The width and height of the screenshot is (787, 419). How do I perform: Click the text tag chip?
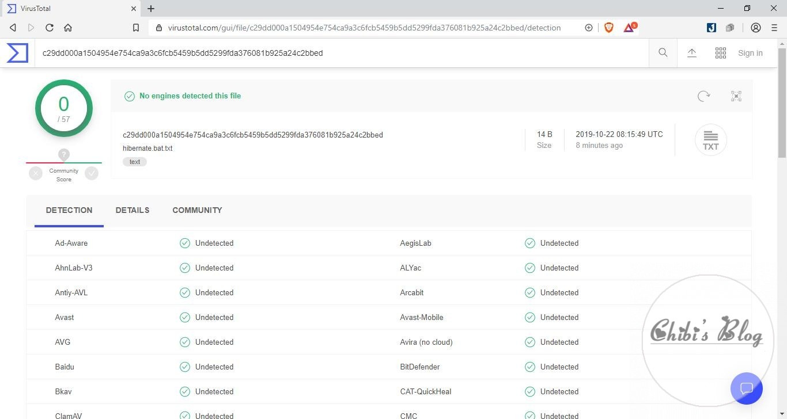tap(135, 162)
